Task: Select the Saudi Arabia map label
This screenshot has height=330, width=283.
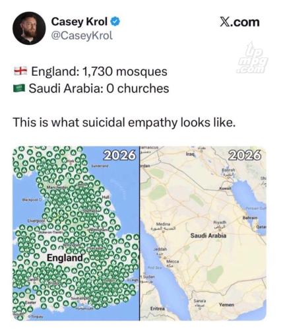Action: pos(208,236)
